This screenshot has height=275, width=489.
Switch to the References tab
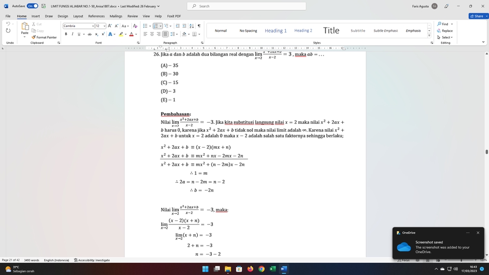click(x=96, y=16)
